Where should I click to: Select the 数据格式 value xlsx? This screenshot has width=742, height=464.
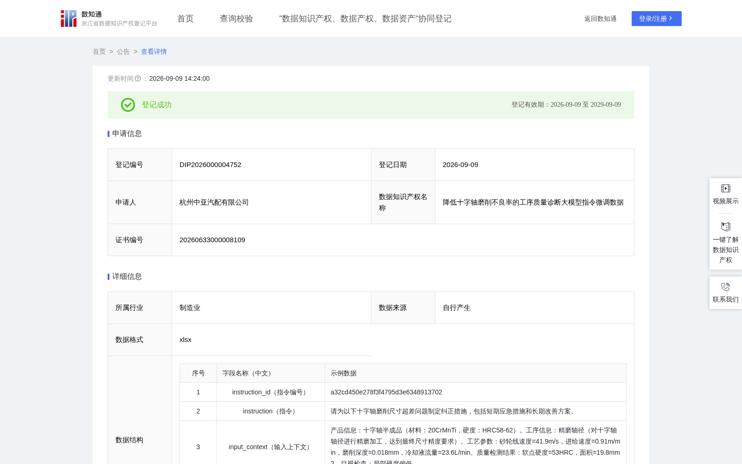pyautogui.click(x=185, y=340)
